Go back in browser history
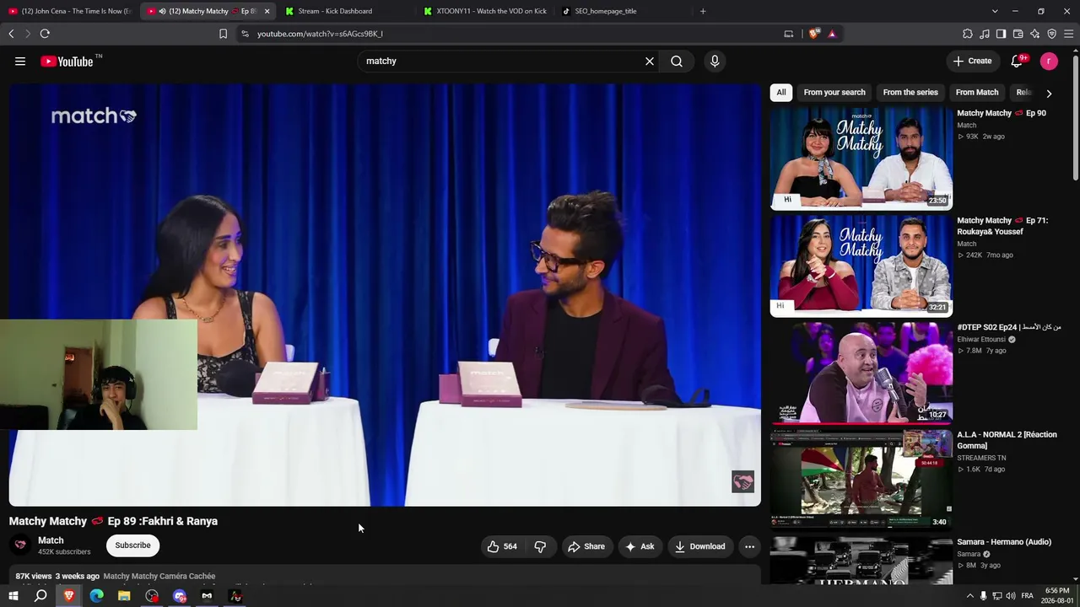Image resolution: width=1080 pixels, height=607 pixels. pyautogui.click(x=11, y=34)
